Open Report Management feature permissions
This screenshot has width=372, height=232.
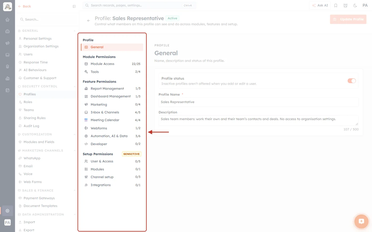coord(112,89)
